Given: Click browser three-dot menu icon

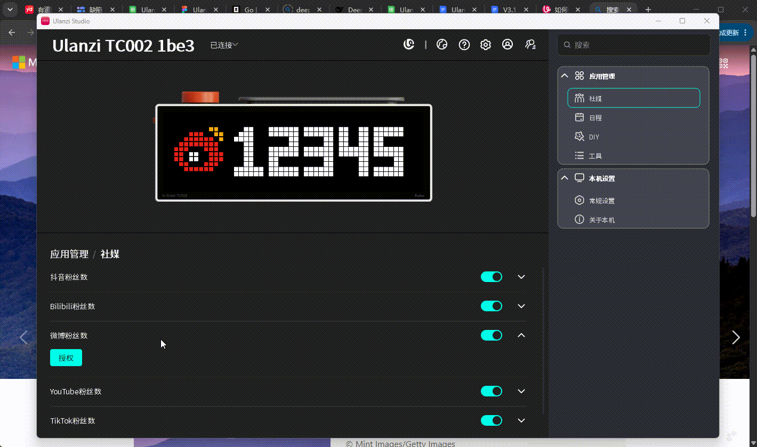Looking at the screenshot, I should 745,32.
